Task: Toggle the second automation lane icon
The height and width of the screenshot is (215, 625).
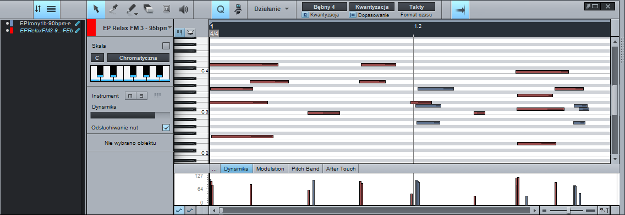Action: tap(190, 210)
